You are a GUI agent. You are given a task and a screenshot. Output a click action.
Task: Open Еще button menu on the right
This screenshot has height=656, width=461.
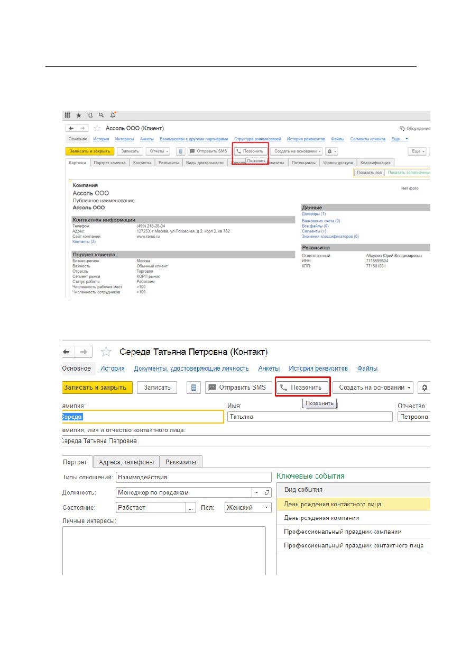coord(418,151)
